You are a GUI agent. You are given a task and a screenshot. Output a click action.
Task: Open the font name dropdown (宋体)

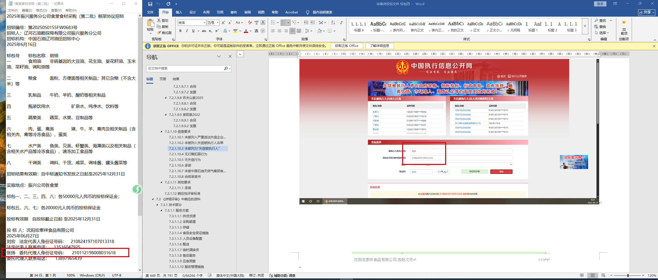click(x=204, y=23)
